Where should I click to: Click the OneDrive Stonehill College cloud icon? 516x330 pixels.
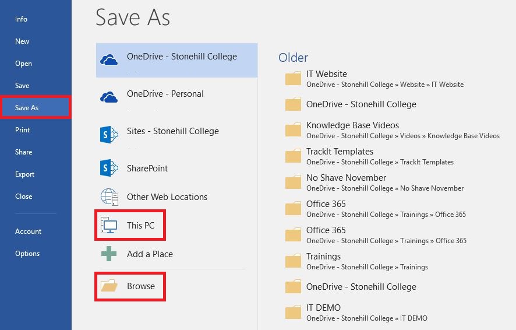[x=109, y=60]
